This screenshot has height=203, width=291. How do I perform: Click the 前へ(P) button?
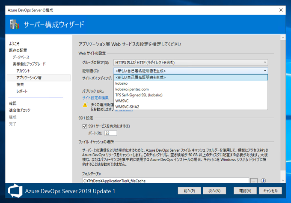(189, 191)
